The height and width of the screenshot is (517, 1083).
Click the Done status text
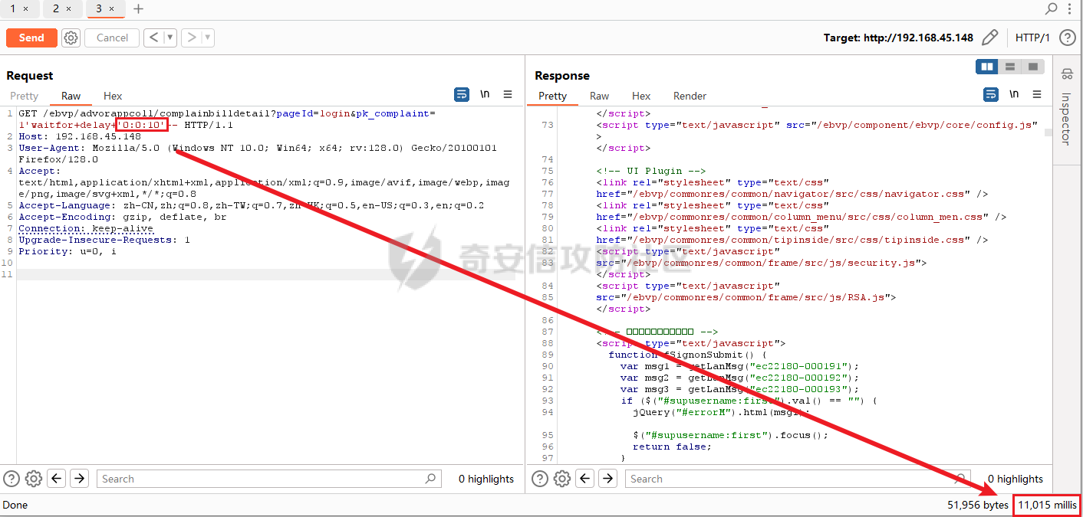(15, 505)
